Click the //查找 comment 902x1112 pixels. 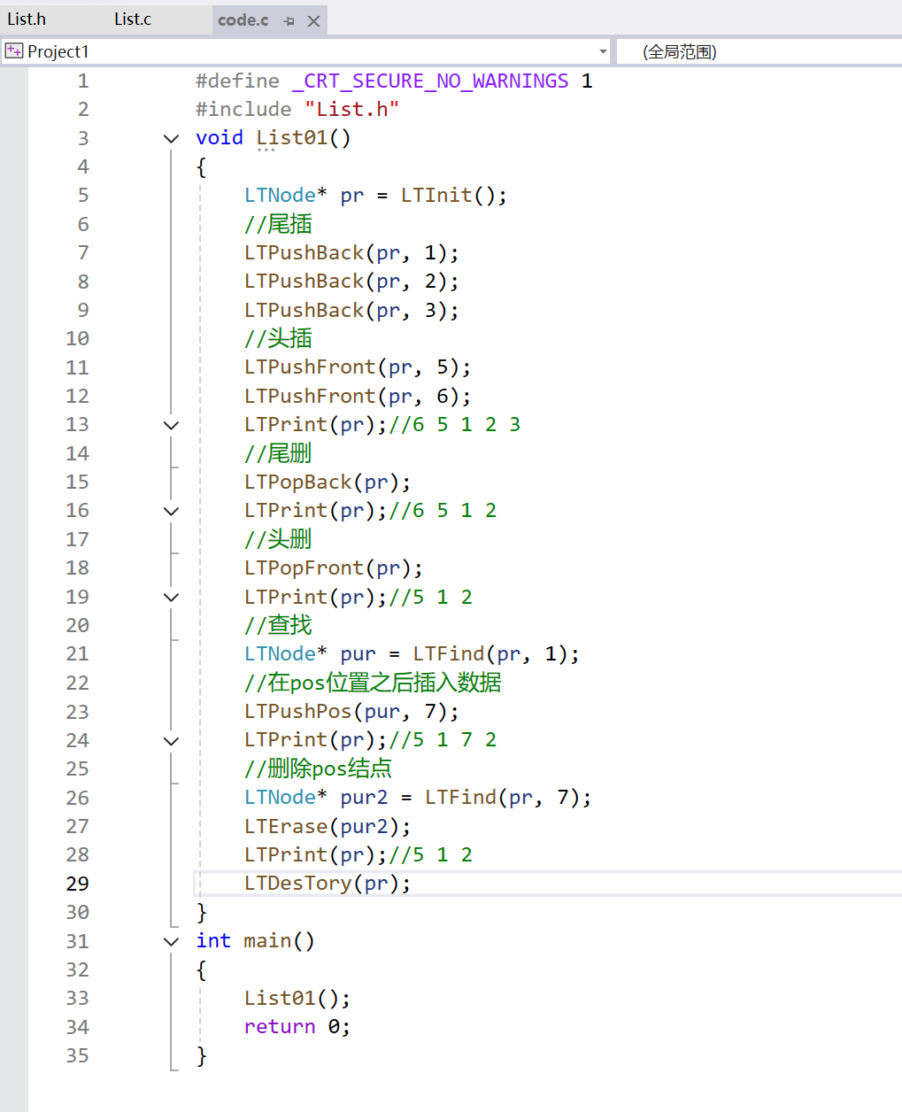pyautogui.click(x=279, y=625)
